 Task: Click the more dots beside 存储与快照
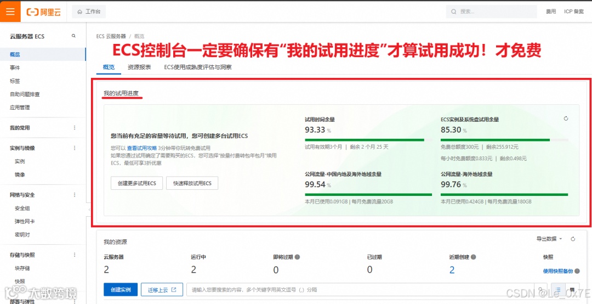pyautogui.click(x=75, y=255)
